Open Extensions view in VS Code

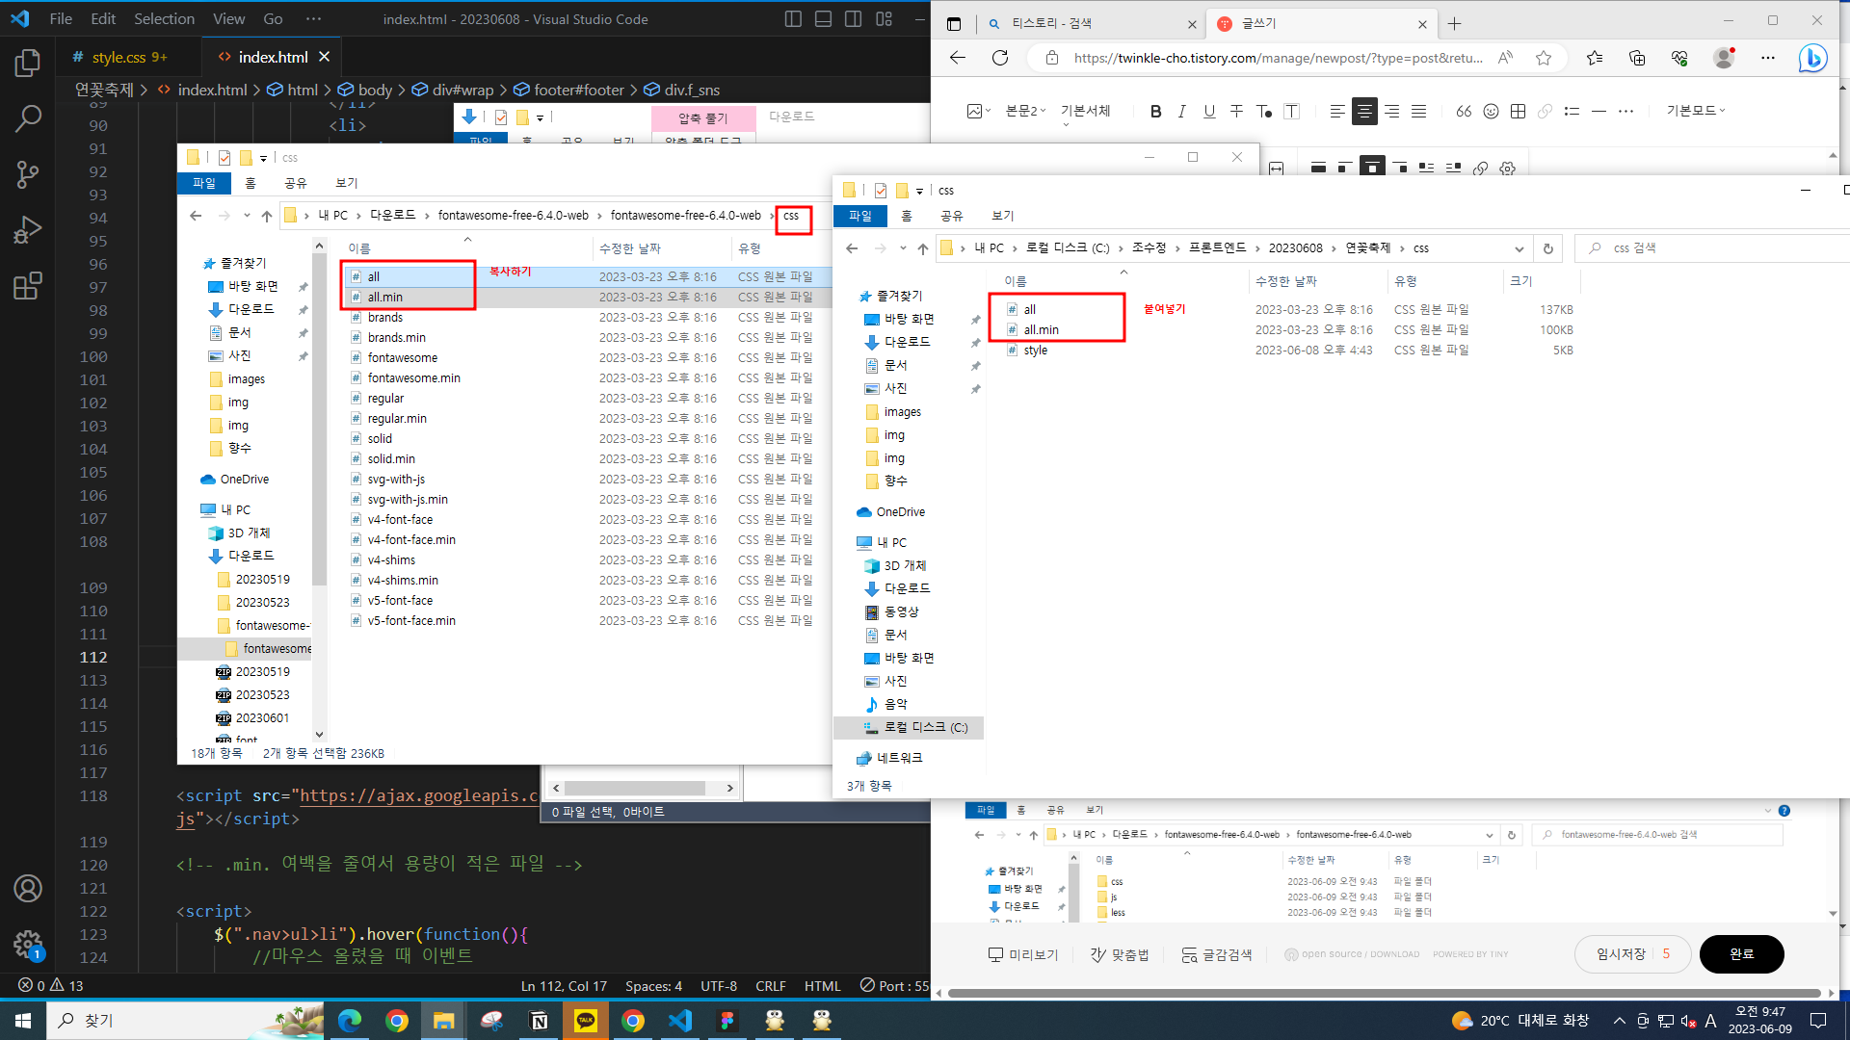coord(28,285)
